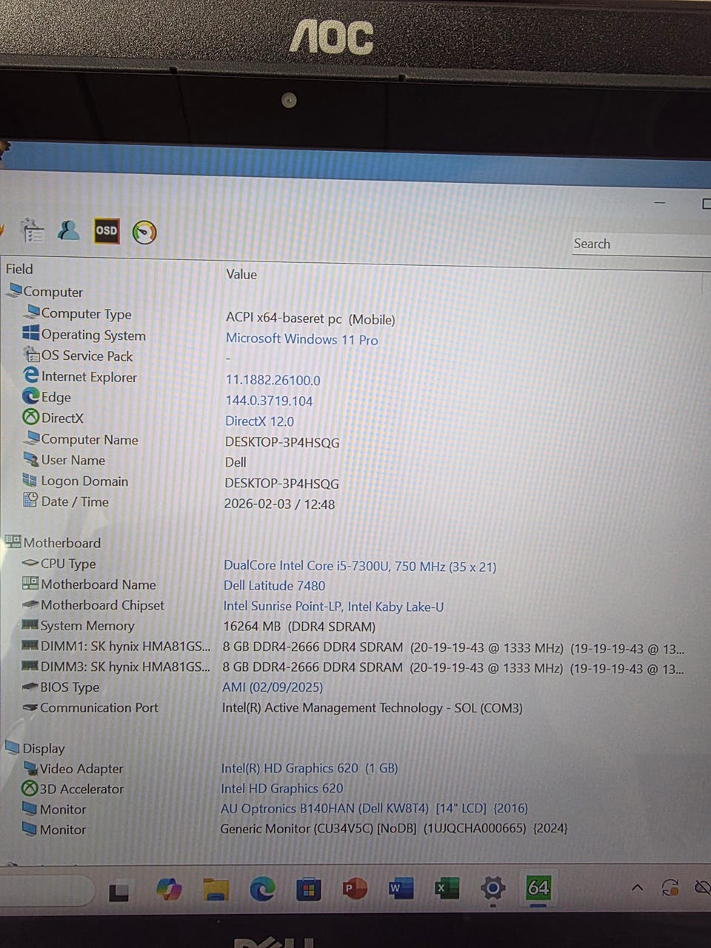Select the Motherboard group heading
This screenshot has height=948, width=711.
coord(61,543)
